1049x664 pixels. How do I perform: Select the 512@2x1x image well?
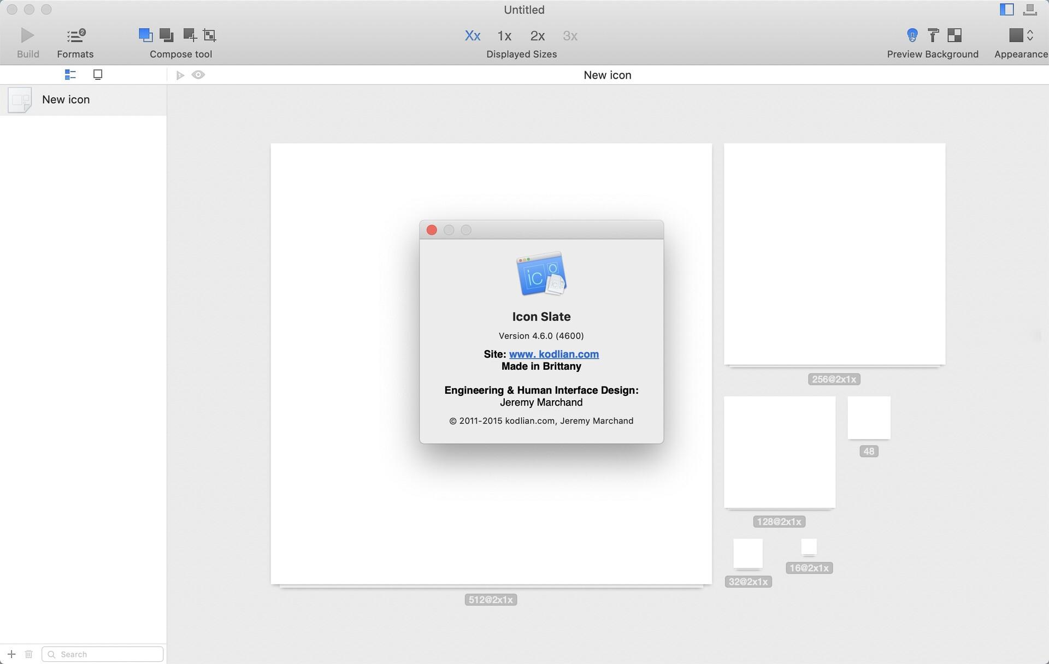tap(491, 364)
